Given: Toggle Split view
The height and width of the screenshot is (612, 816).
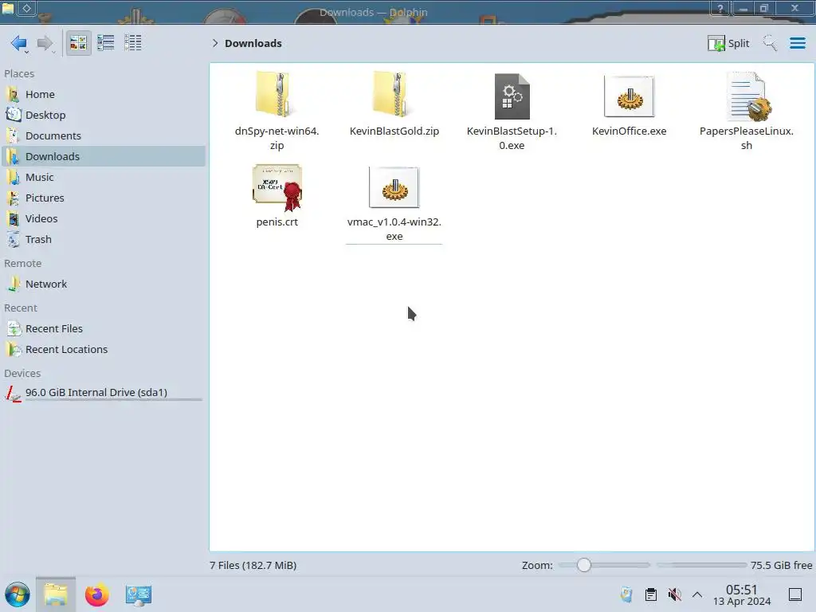Looking at the screenshot, I should (728, 43).
